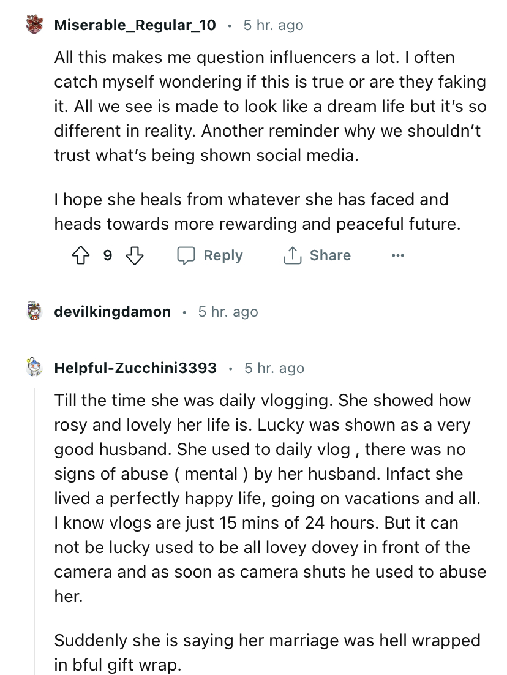Open Helpful-Zucchini3393's user profile link

(x=135, y=368)
